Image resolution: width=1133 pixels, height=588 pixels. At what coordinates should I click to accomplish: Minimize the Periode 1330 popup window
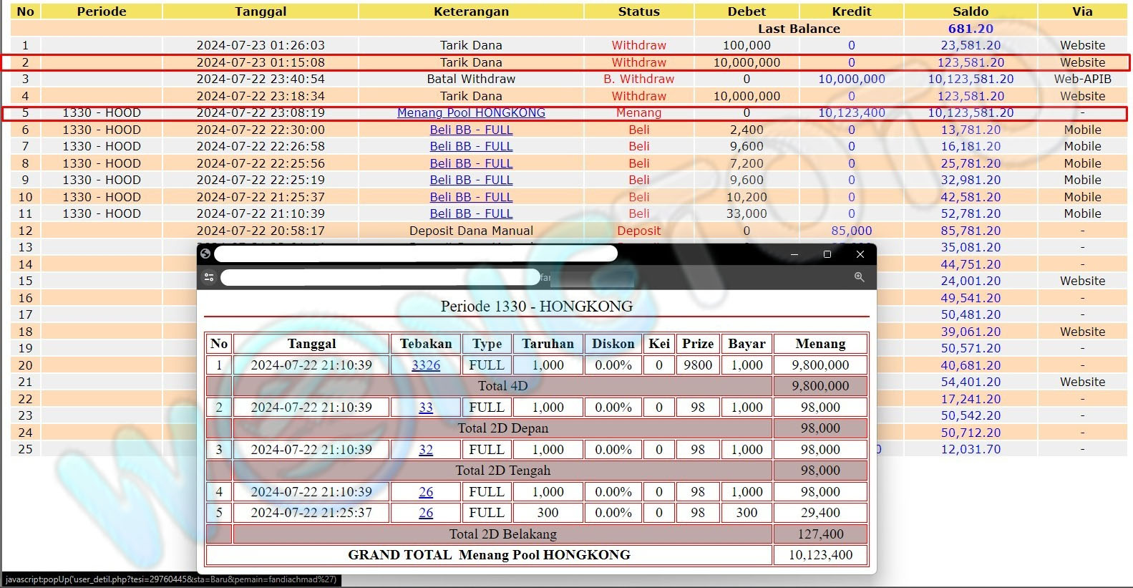point(794,254)
